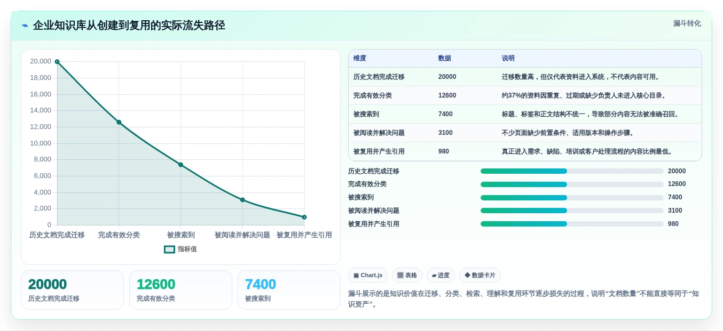The height and width of the screenshot is (331, 723).
Task: Click the x-axis label 历史文档完成迁移
Action: [x=57, y=235]
